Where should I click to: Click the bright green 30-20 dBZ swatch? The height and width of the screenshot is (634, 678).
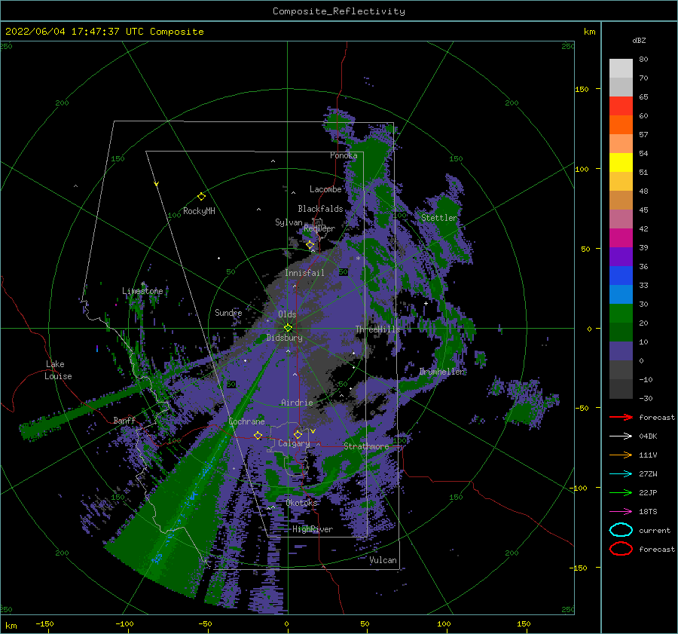click(621, 314)
